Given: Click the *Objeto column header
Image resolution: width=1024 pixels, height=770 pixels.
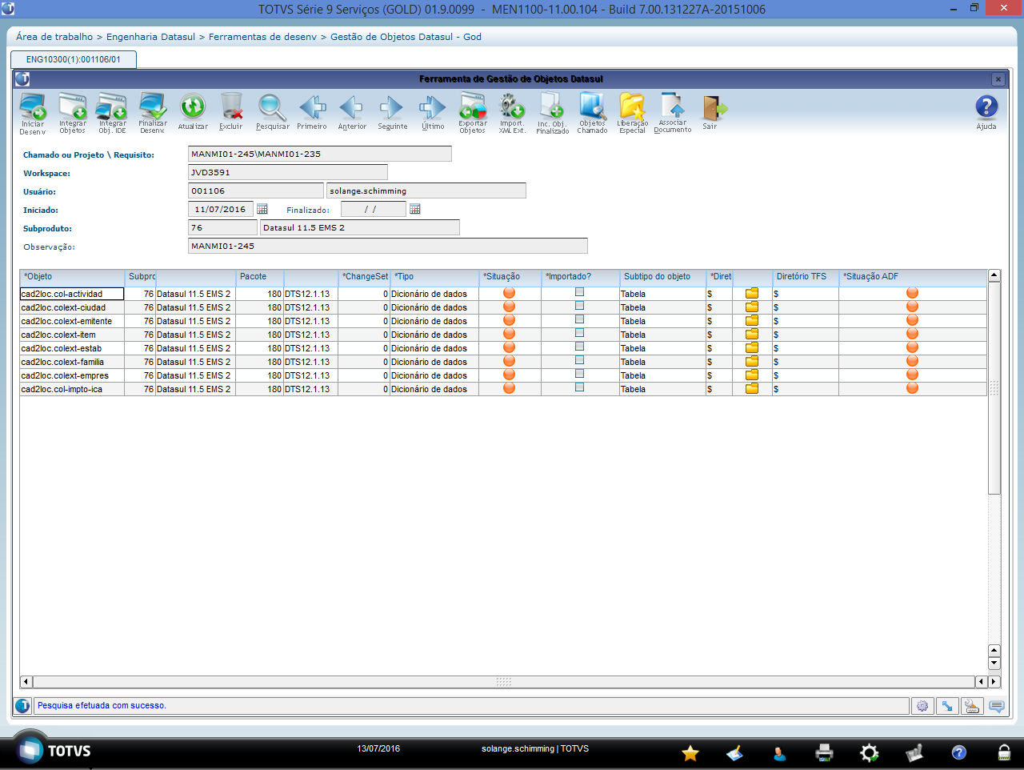Looking at the screenshot, I should click(x=72, y=277).
